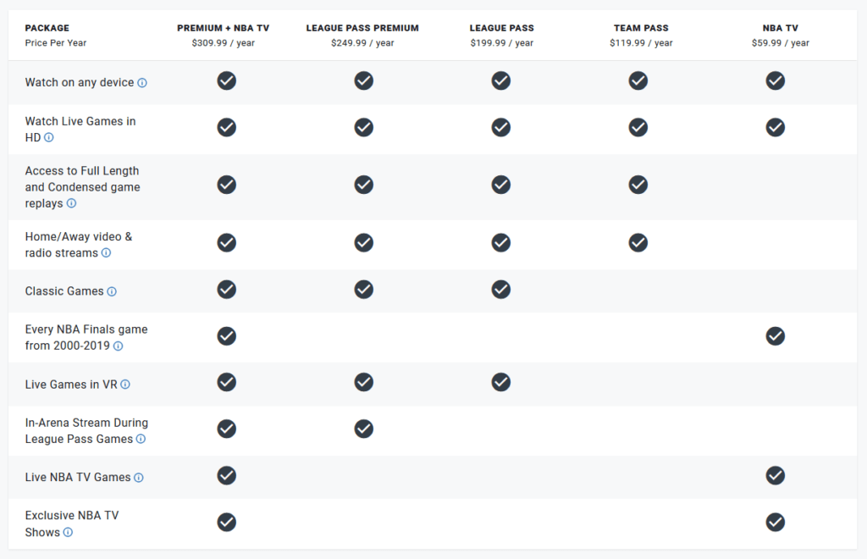Click Team Pass checkmark in Watch on any device row
This screenshot has width=867, height=559.
638,80
